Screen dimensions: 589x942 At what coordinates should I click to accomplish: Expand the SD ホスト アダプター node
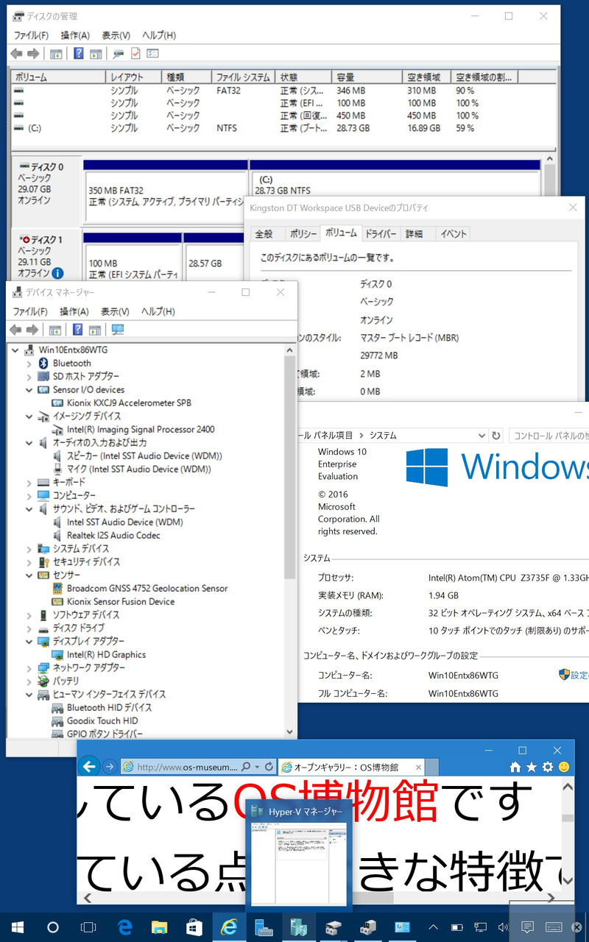click(29, 377)
